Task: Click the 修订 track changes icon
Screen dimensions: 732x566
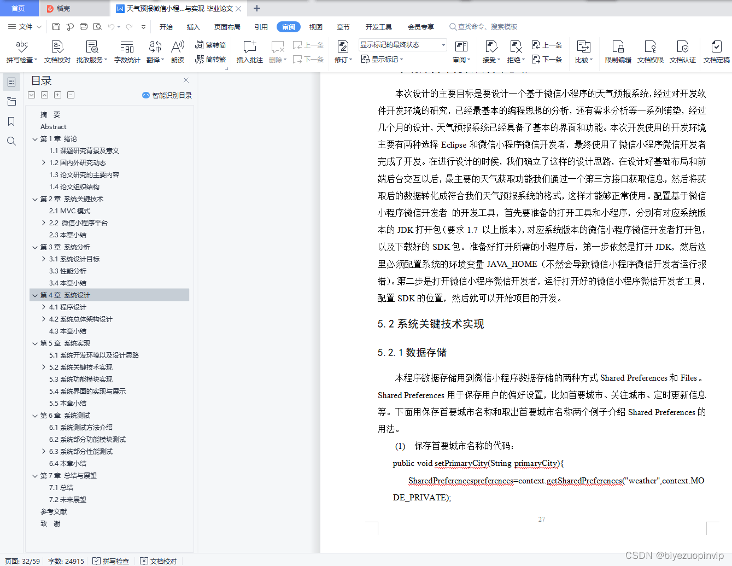Action: point(343,46)
